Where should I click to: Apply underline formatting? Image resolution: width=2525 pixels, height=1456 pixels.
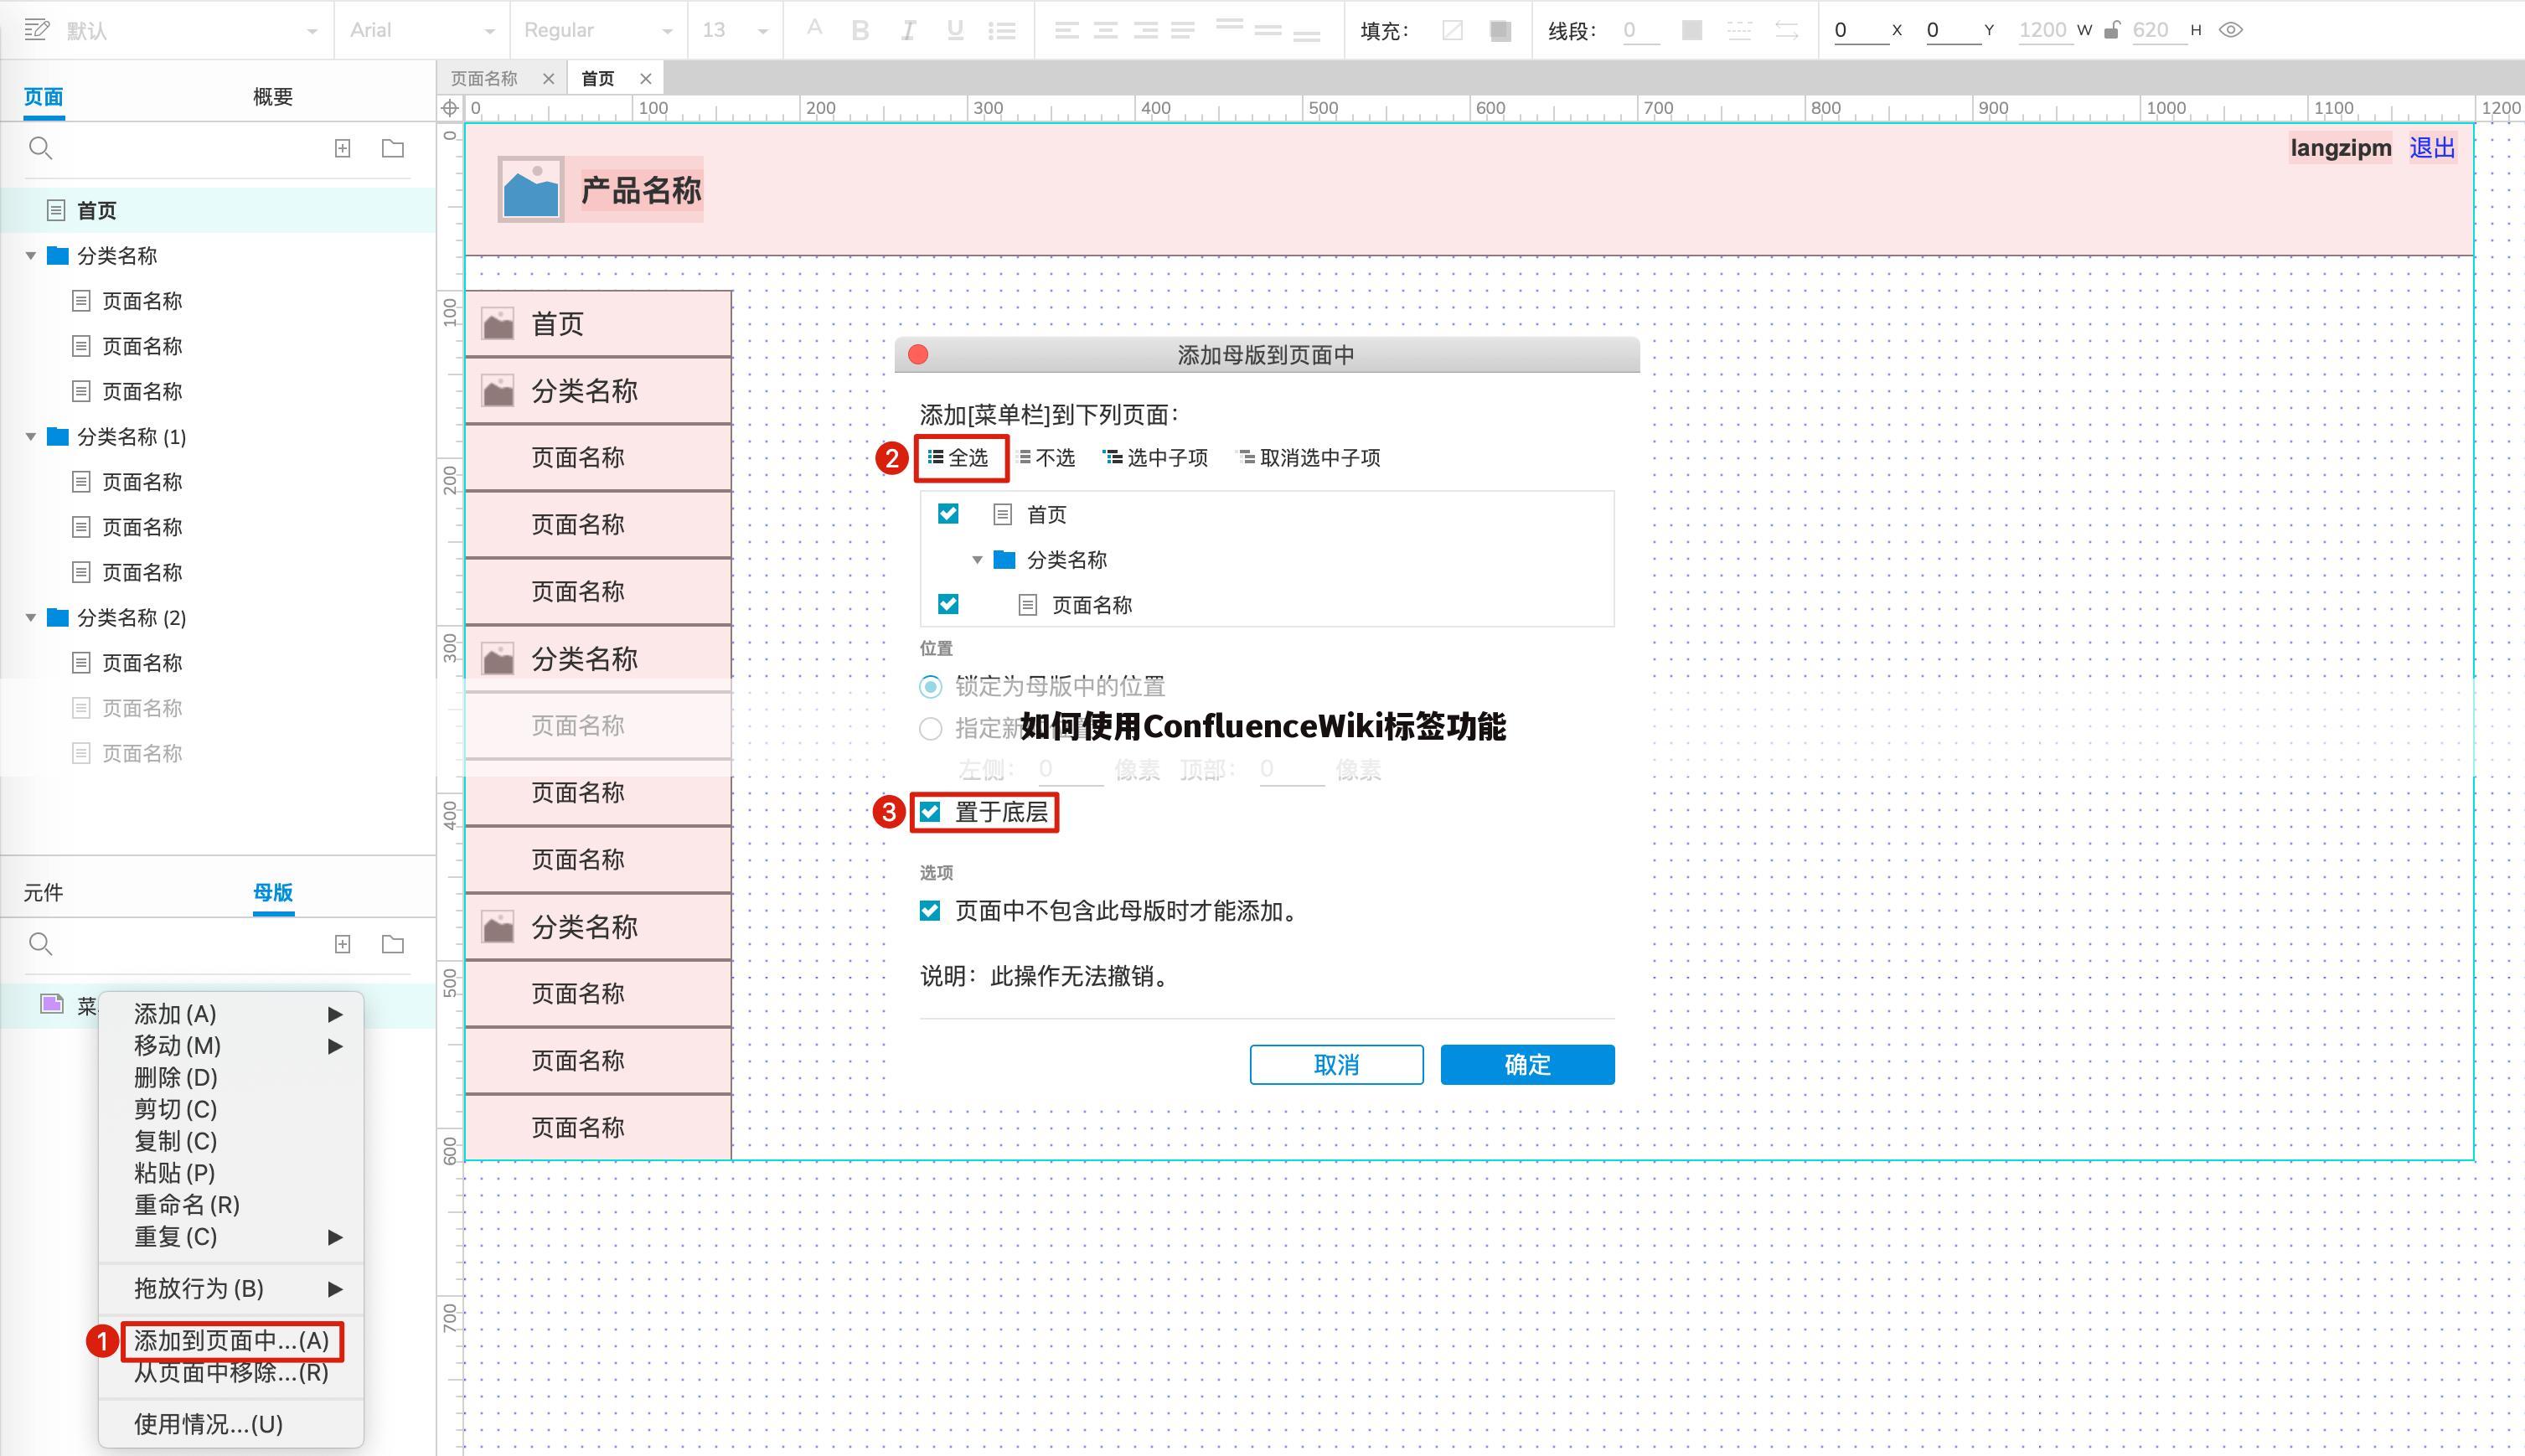(954, 30)
